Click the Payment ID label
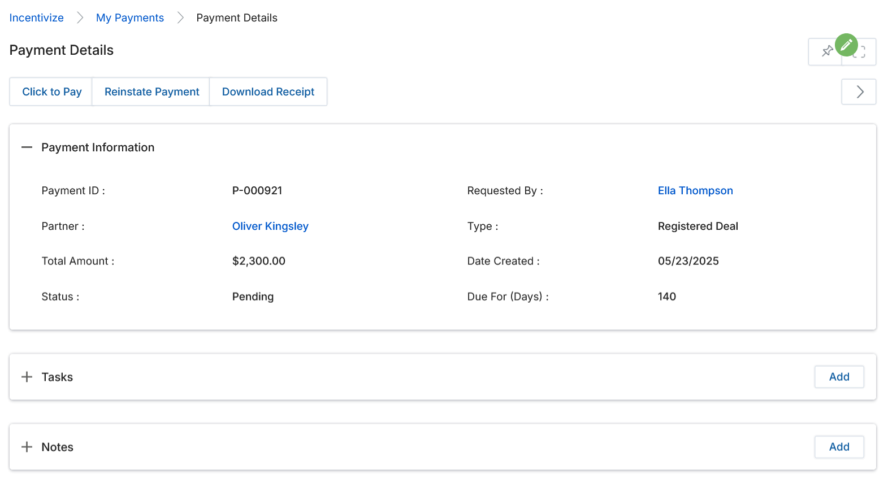The width and height of the screenshot is (888, 484). coord(73,191)
